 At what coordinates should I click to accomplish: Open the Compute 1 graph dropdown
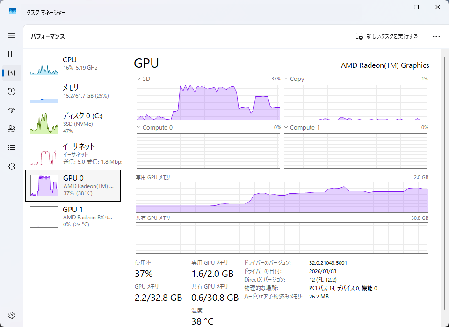pos(286,128)
